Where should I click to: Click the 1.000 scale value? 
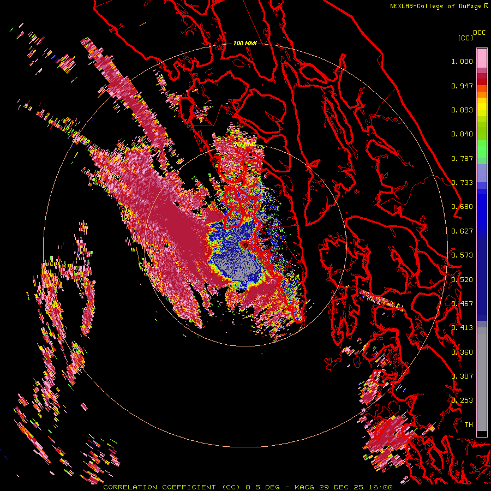(x=462, y=61)
